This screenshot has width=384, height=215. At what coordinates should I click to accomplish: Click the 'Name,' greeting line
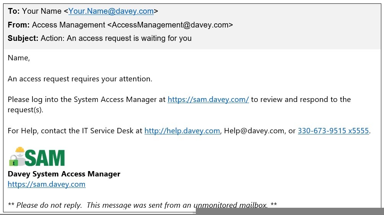(x=19, y=58)
